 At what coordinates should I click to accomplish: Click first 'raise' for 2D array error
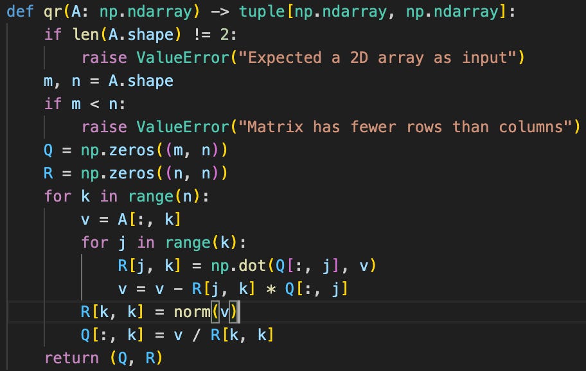104,58
